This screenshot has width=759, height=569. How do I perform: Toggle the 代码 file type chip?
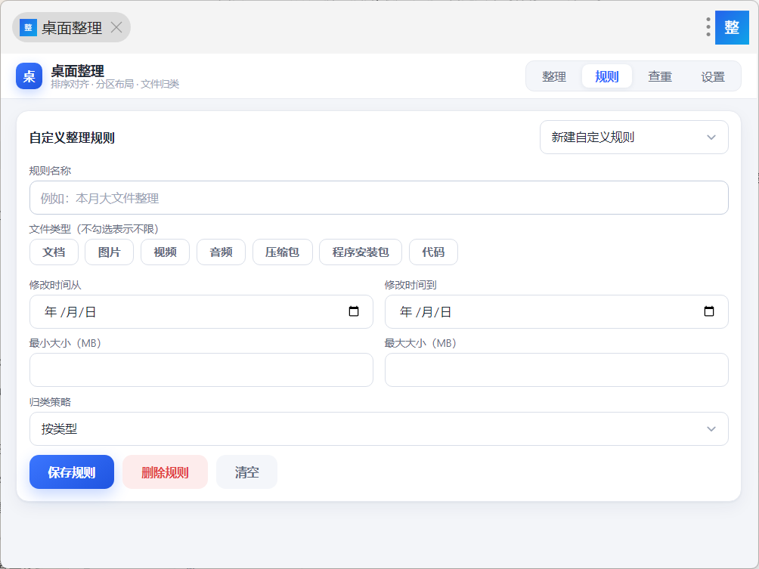[x=433, y=252]
